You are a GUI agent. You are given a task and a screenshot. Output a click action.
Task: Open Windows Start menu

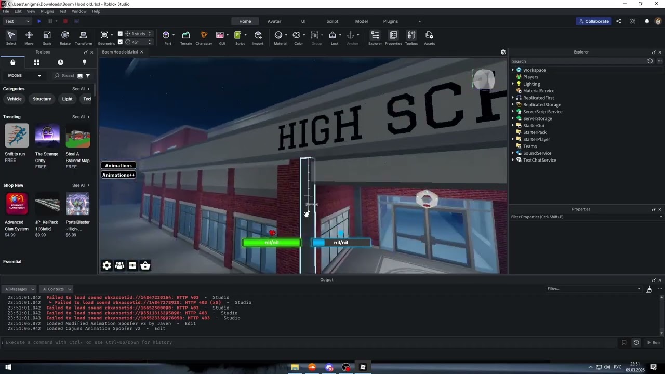click(x=8, y=367)
